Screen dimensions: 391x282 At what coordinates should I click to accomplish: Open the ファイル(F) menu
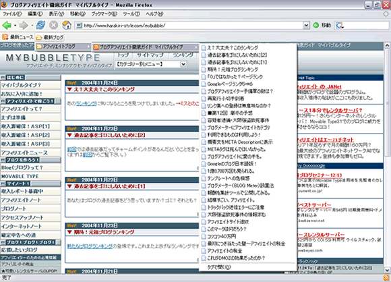[12, 14]
